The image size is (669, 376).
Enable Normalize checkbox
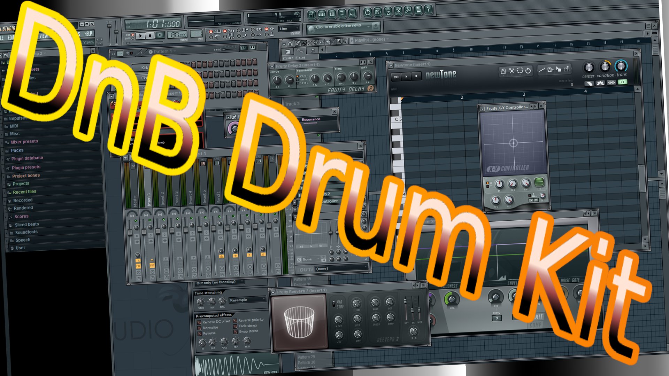click(x=199, y=328)
